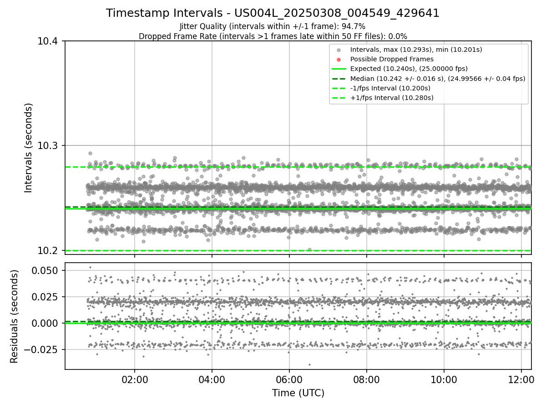This screenshot has height=409, width=546.
Task: Click the 'Dropped Frame Rate' subtitle line
Action: coord(273,36)
